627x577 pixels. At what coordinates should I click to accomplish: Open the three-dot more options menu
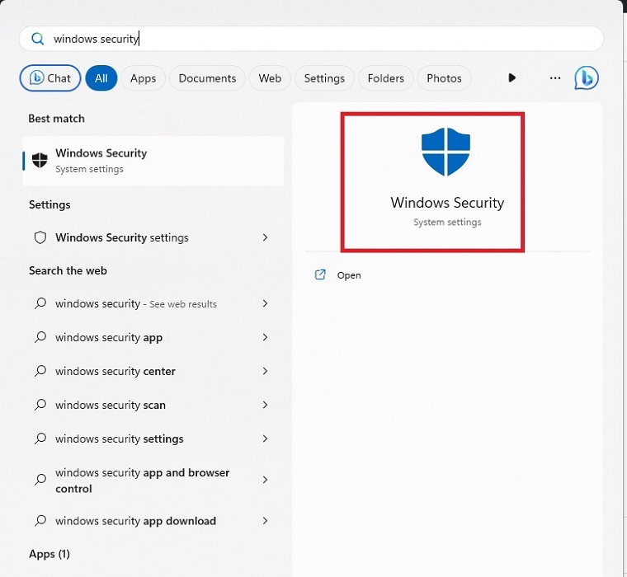click(555, 78)
